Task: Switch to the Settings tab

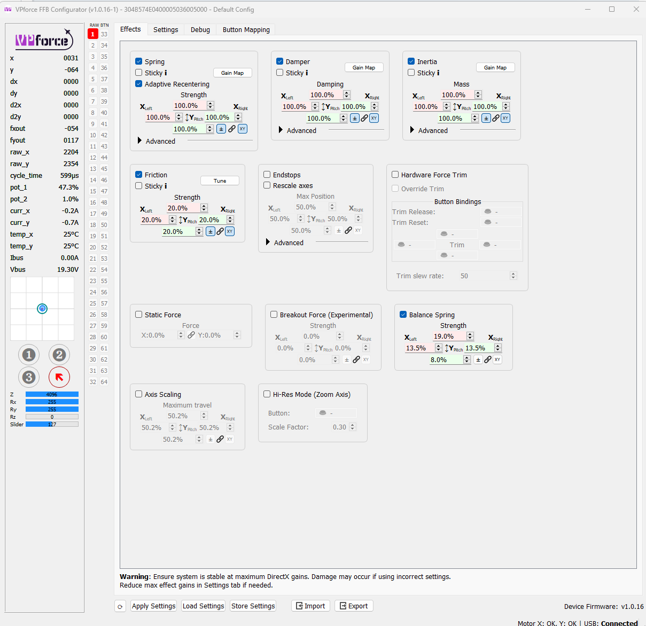Action: [166, 30]
